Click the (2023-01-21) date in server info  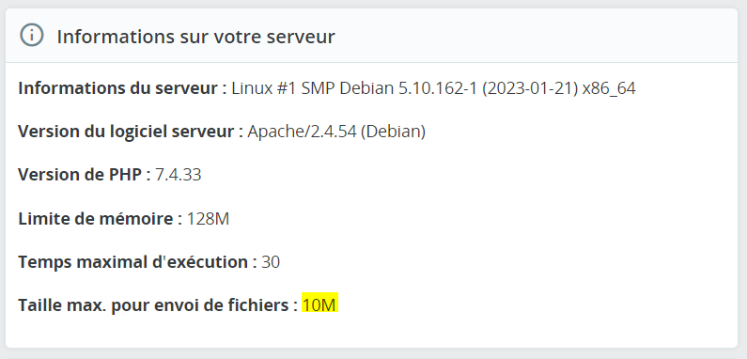tap(529, 88)
